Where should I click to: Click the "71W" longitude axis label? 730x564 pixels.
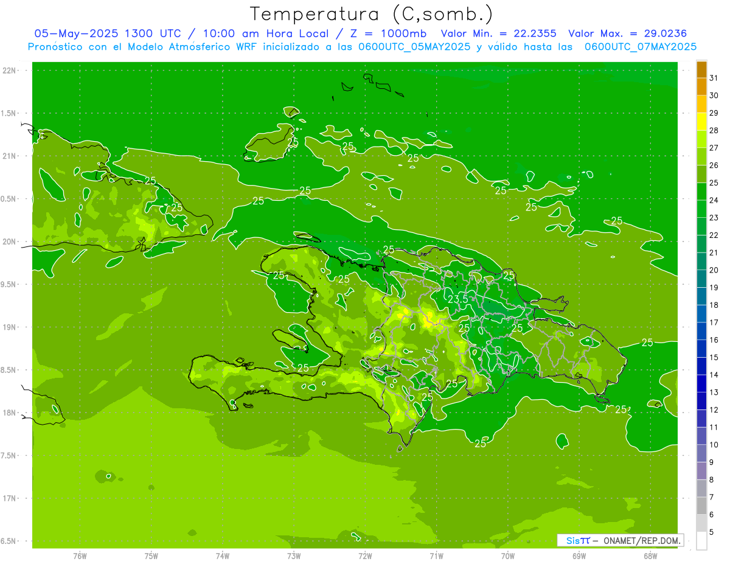coord(436,556)
